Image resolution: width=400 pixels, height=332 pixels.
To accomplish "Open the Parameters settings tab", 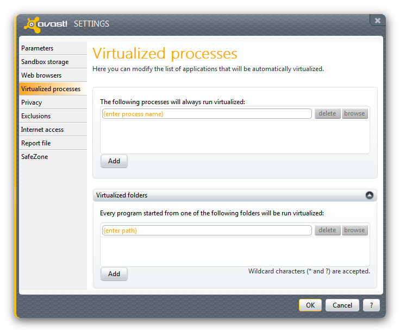I will (x=37, y=48).
